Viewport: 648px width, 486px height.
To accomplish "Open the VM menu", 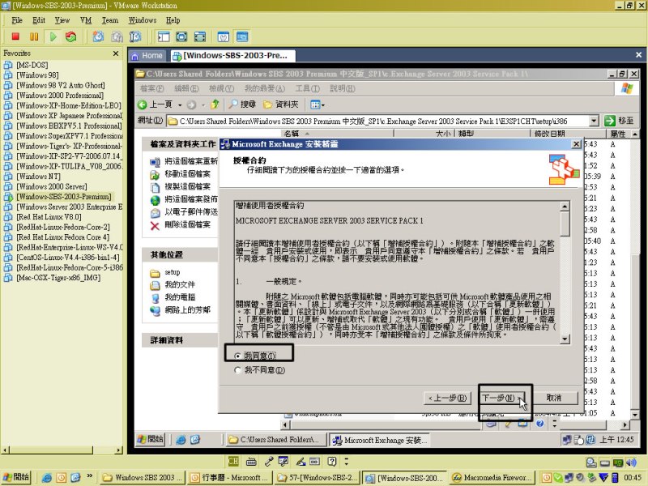I will click(x=86, y=20).
